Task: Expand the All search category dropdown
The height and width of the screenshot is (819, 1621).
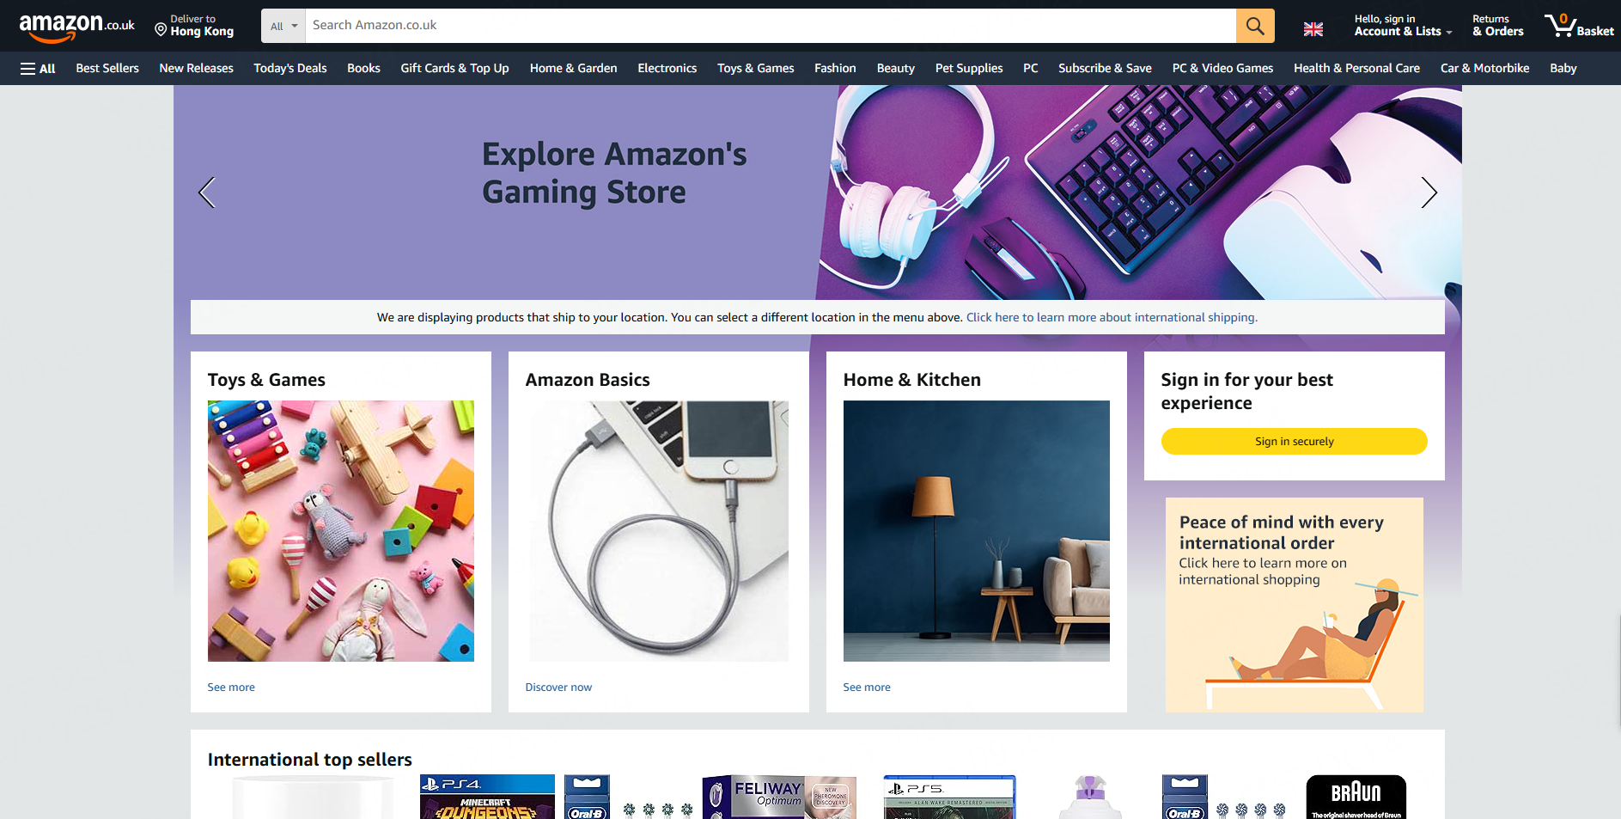Action: (283, 26)
